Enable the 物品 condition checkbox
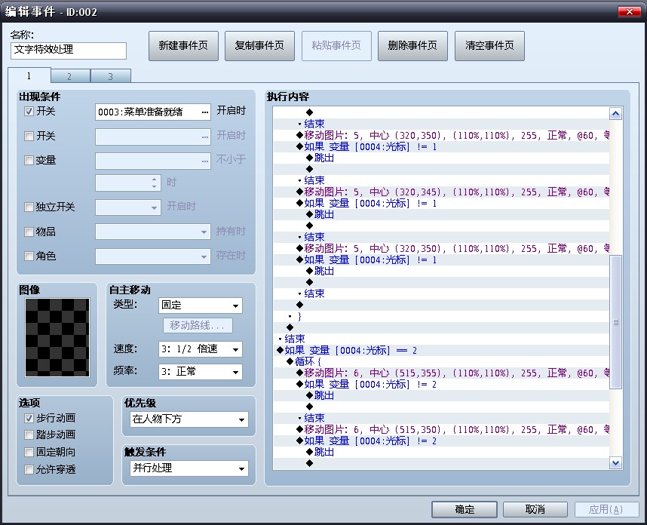Viewport: 647px width, 525px height. pyautogui.click(x=29, y=232)
